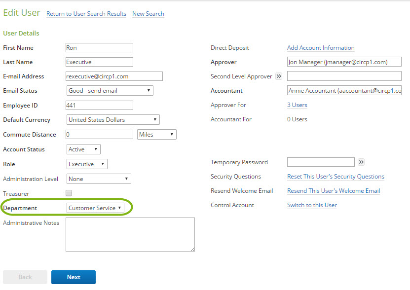The height and width of the screenshot is (290, 410).
Task: Open the Role dropdown showing Executive
Action: 87,164
